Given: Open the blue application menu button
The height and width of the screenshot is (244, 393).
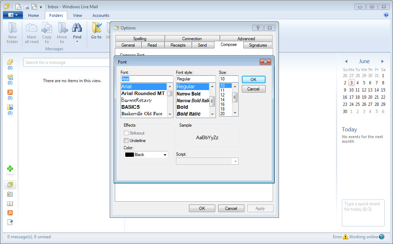Looking at the screenshot, I should point(13,15).
